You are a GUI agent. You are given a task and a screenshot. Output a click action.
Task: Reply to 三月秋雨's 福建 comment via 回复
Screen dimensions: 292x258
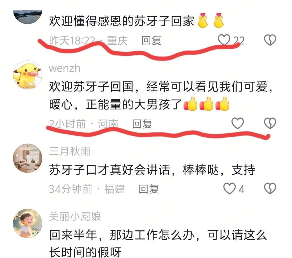[x=149, y=189]
